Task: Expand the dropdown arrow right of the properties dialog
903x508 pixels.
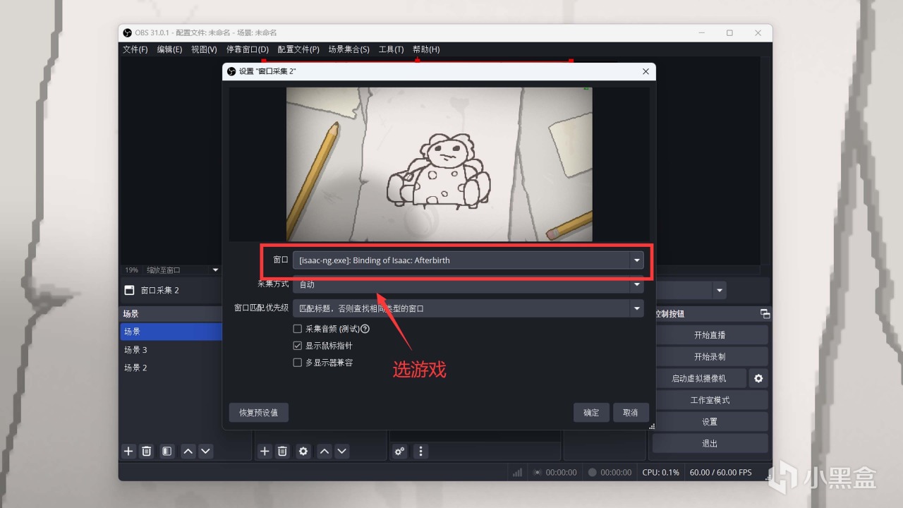Action: click(x=719, y=290)
